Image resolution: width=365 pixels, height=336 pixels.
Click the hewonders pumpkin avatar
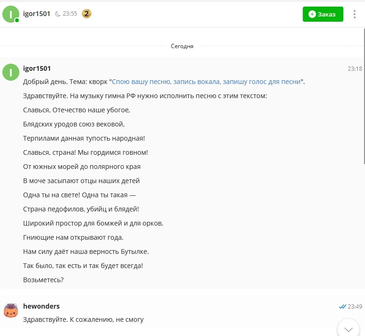point(10,311)
